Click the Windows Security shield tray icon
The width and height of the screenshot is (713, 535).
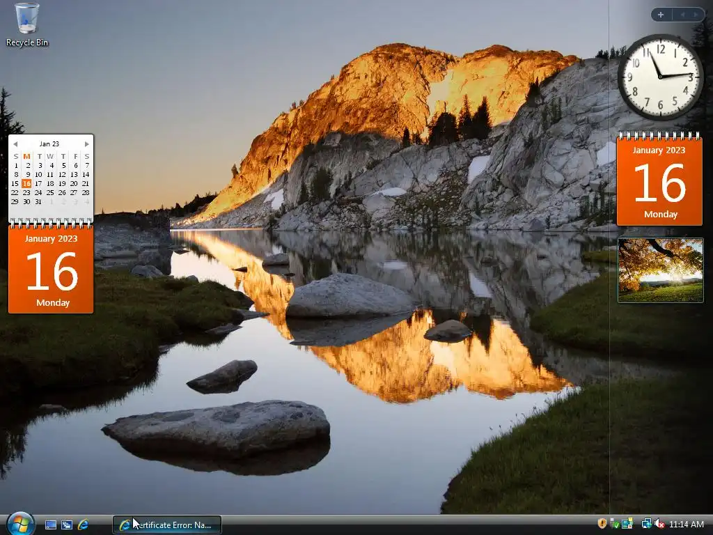[602, 524]
